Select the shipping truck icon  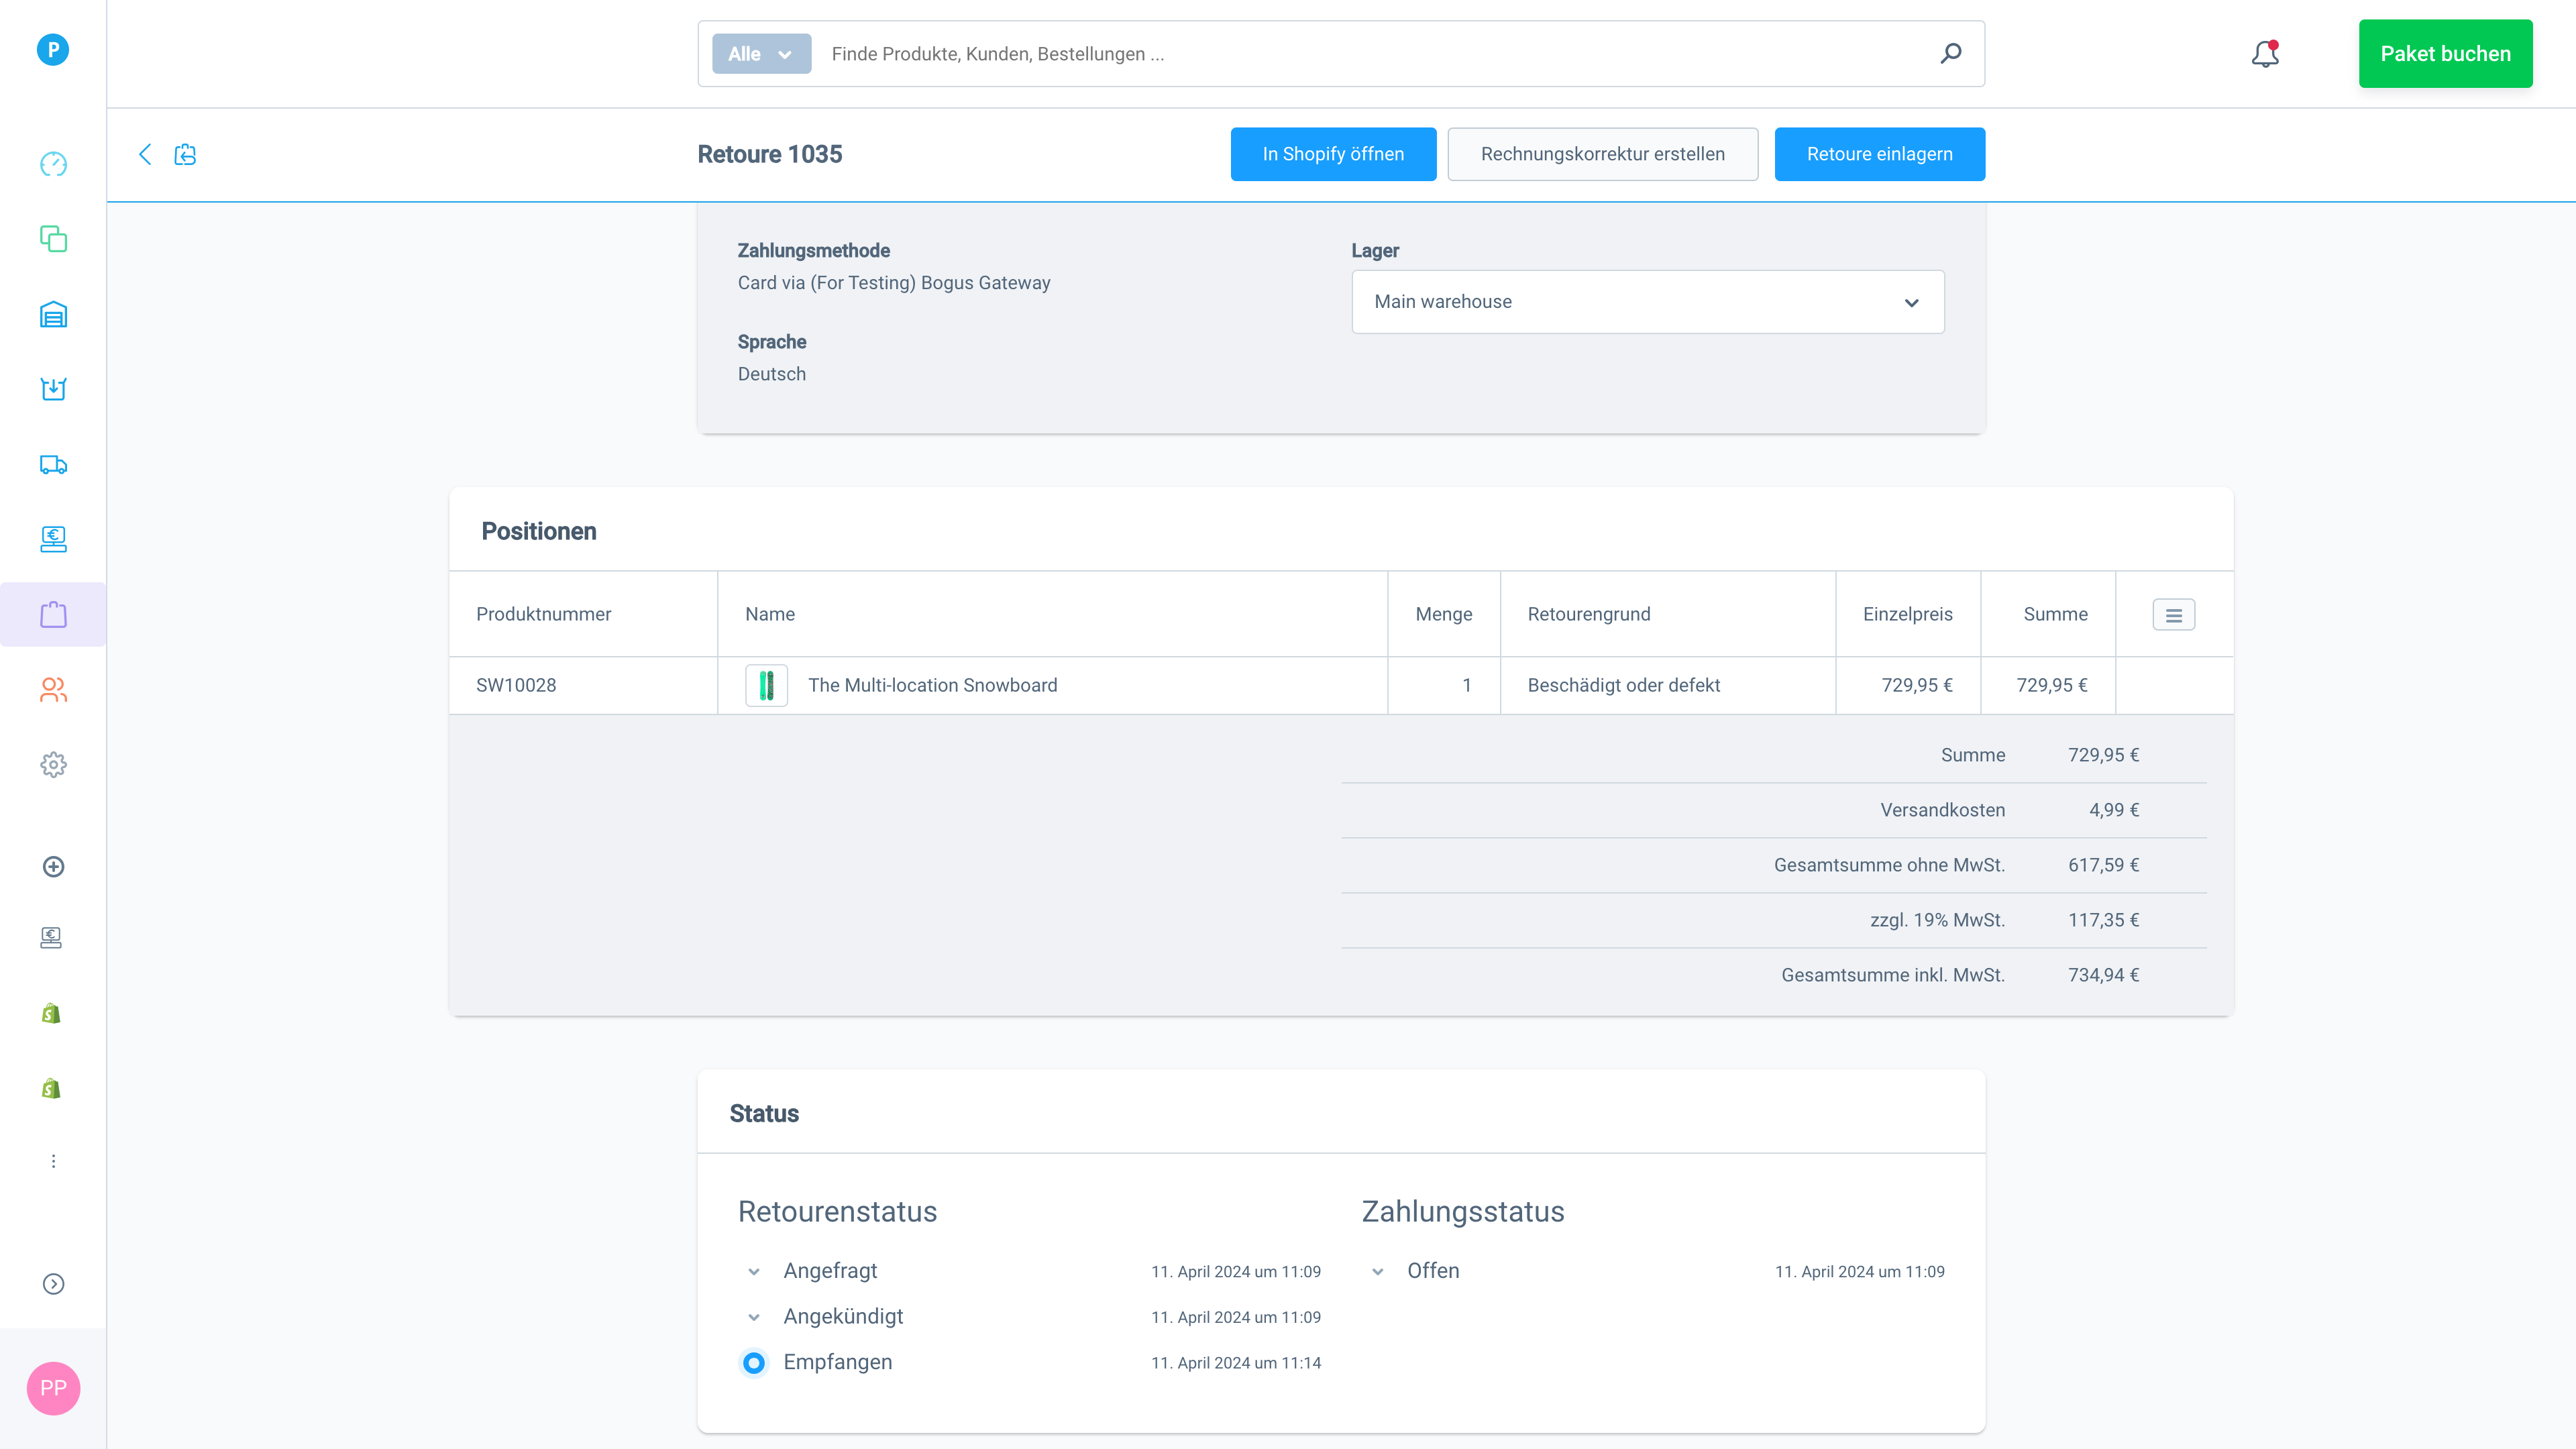(x=52, y=464)
